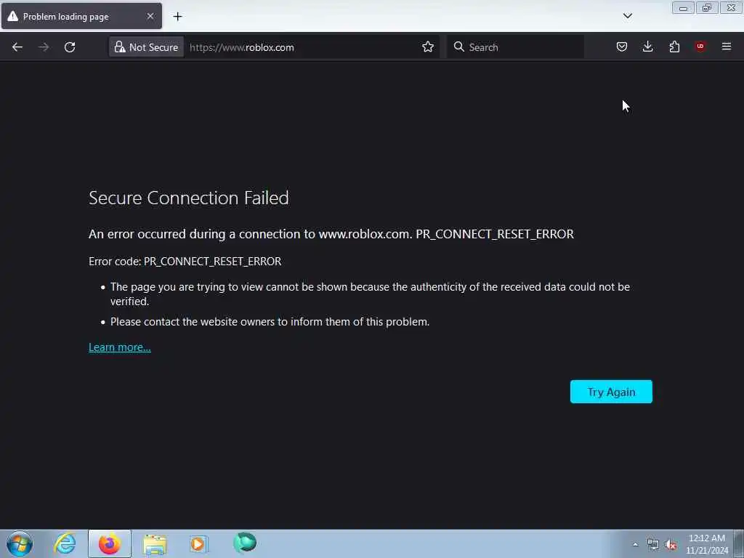Open the muted volume tray icon
Viewport: 744px width, 558px height.
(x=671, y=545)
